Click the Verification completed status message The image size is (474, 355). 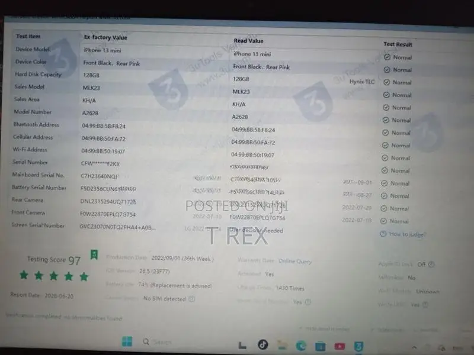click(x=64, y=317)
